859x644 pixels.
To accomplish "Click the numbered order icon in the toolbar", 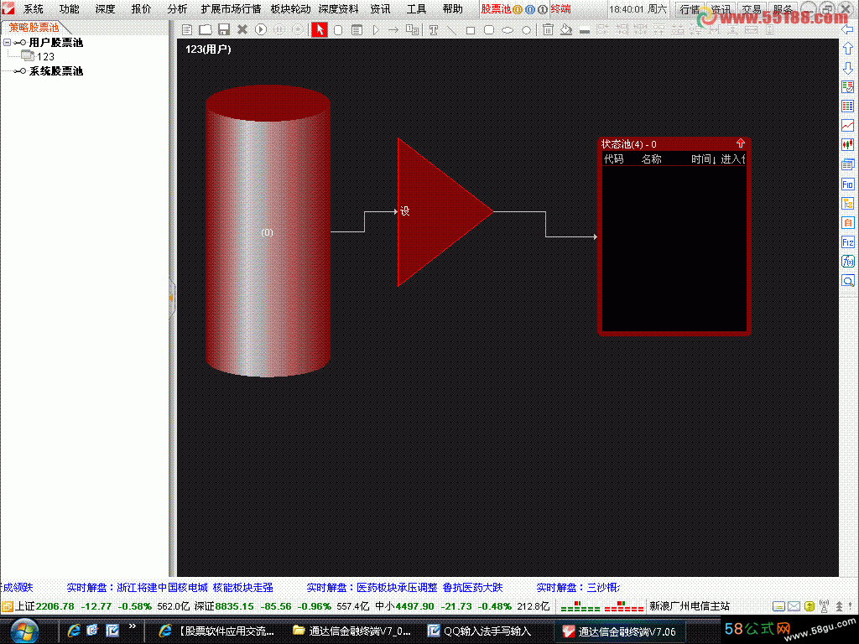I will coord(413,29).
